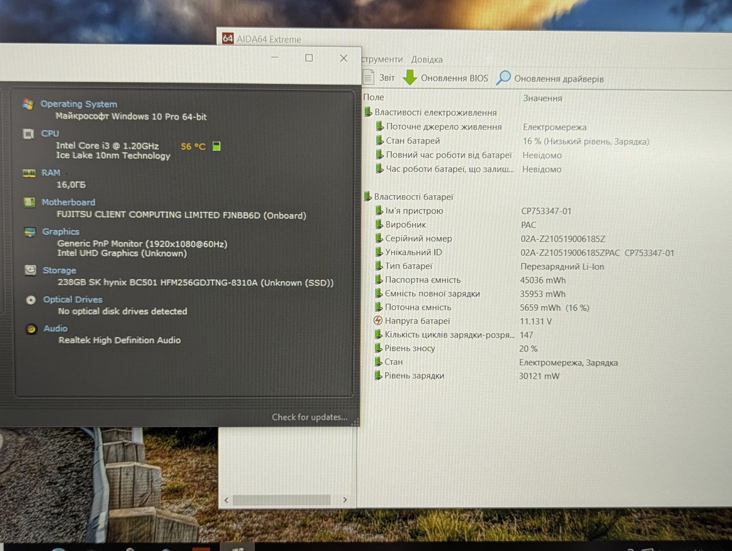Viewport: 732px width, 551px height.
Task: Click the green chip icon beside 56 °C
Action: coord(216,146)
